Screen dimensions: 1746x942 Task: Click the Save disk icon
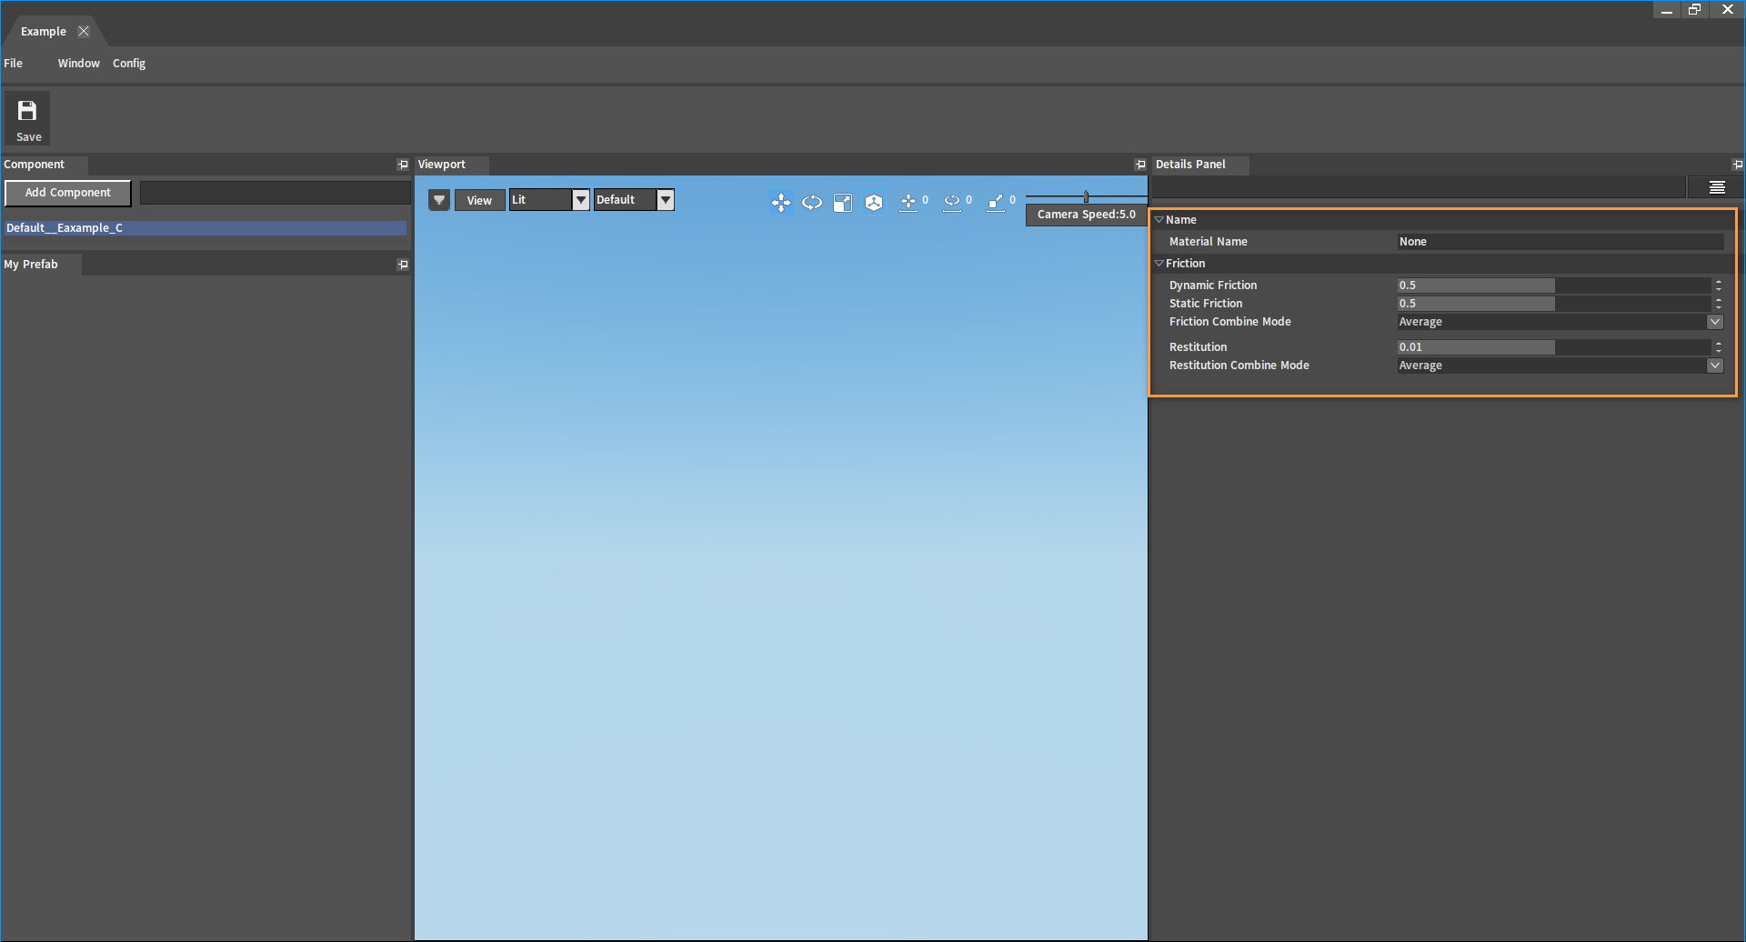click(x=27, y=111)
